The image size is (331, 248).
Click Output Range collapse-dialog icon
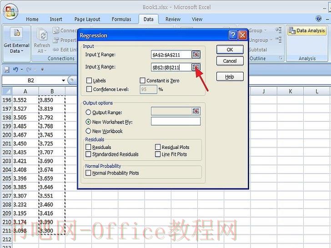coord(196,111)
